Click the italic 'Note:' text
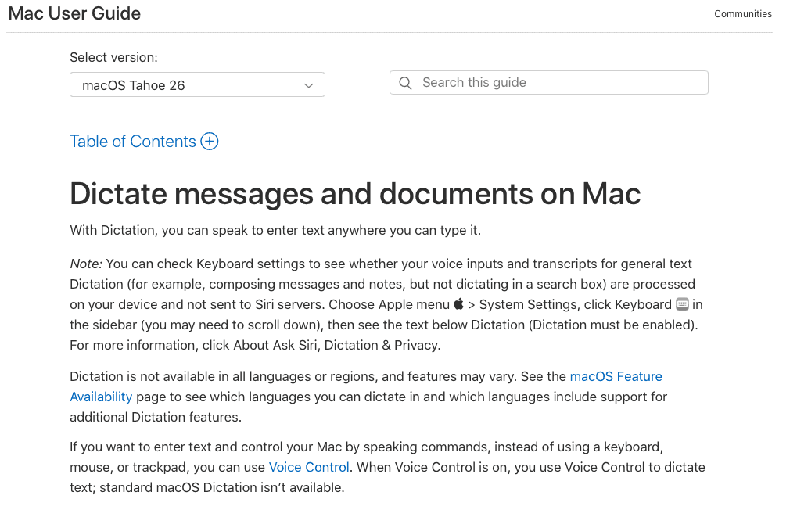Viewport: 797px width, 517px height. 86,264
